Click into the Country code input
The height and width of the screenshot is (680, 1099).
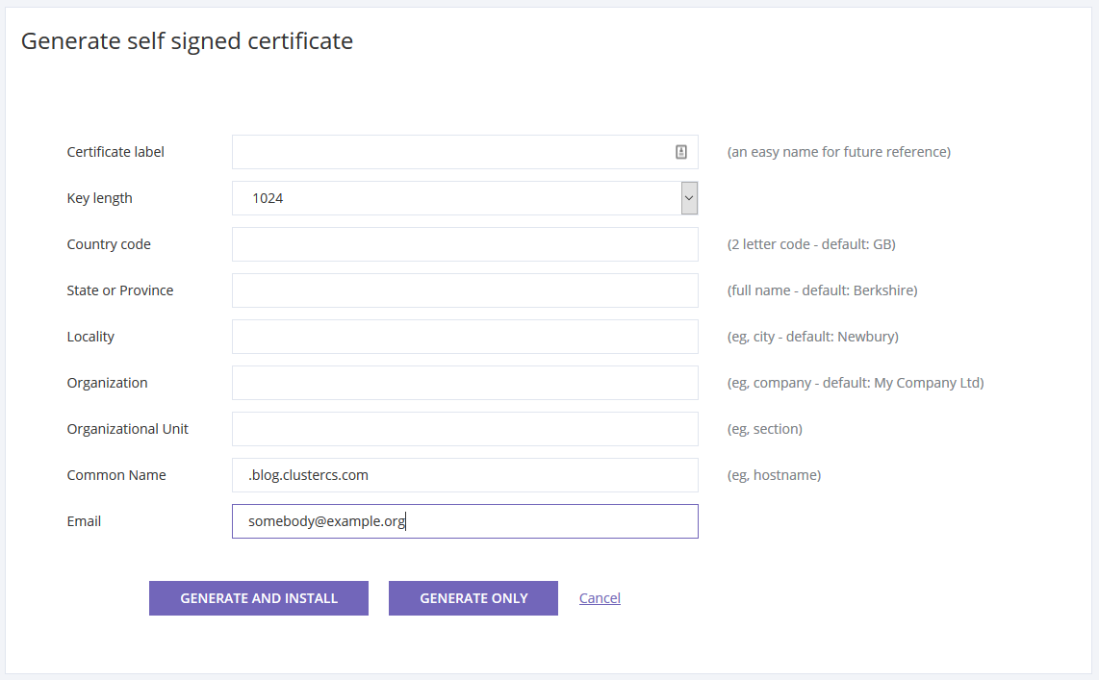click(465, 244)
